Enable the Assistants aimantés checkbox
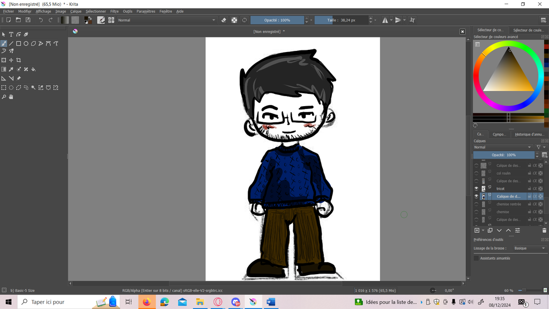This screenshot has height=309, width=549. coord(476,258)
